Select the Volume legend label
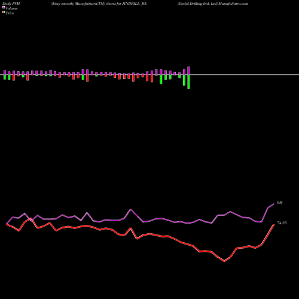The width and height of the screenshot is (299, 299). 11,8
